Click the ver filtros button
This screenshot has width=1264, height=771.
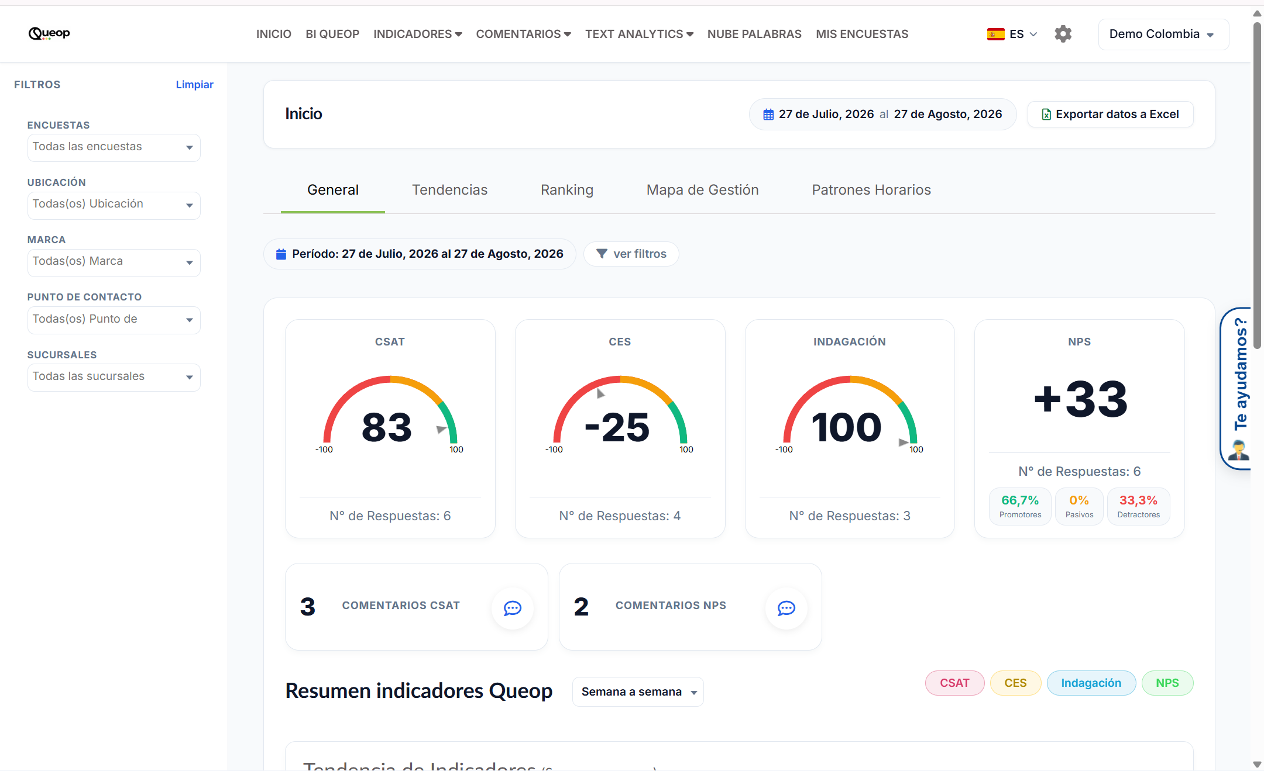click(631, 254)
